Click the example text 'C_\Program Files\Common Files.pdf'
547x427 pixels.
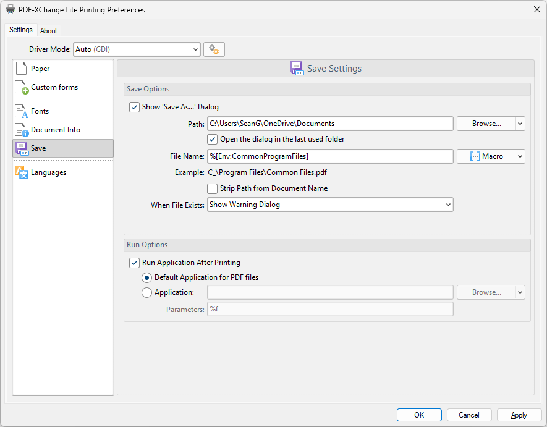[268, 172]
